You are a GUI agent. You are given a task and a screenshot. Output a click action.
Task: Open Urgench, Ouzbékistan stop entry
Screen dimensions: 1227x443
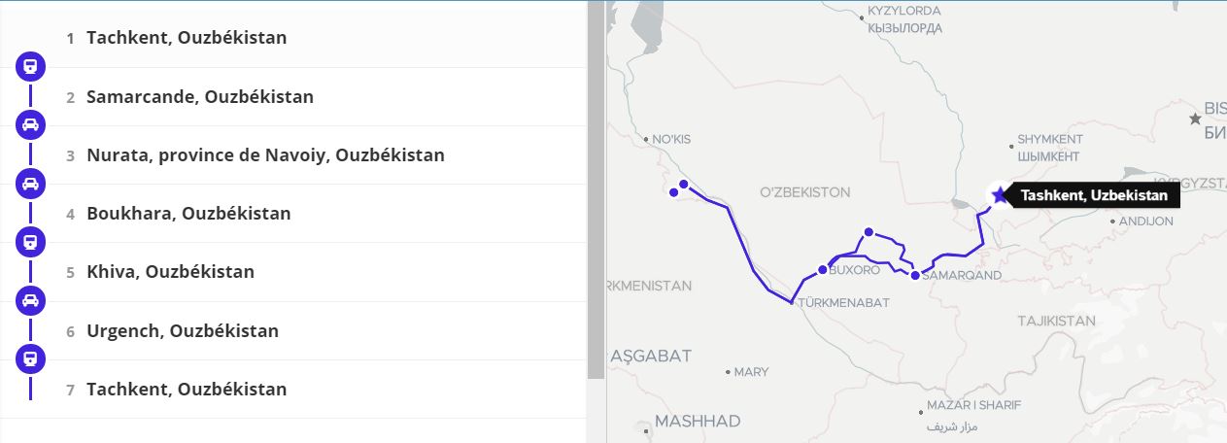point(183,330)
